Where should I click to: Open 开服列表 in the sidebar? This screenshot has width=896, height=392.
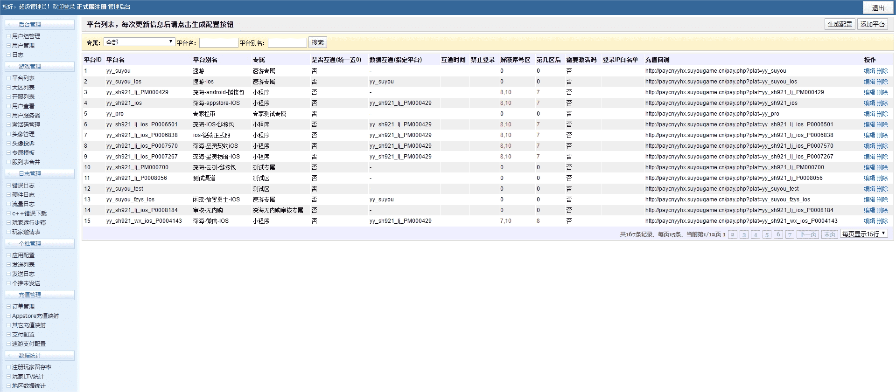[x=23, y=97]
